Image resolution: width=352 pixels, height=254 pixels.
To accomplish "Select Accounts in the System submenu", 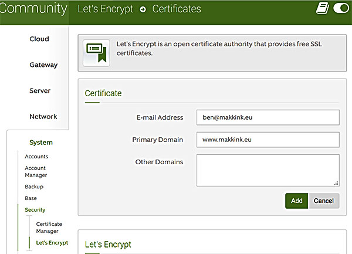I will 36,157.
